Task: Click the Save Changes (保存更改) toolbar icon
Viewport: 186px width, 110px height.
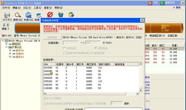Action: [x=7, y=15]
